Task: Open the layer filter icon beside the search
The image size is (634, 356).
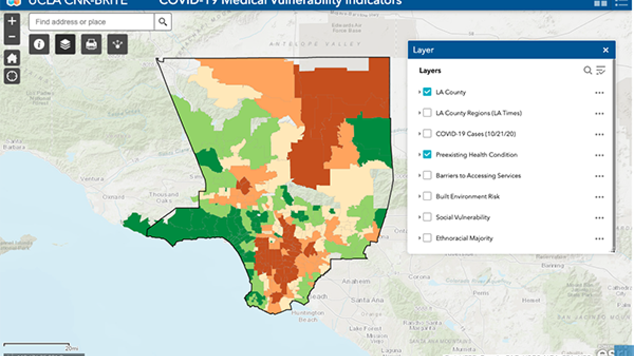Action: click(x=601, y=70)
